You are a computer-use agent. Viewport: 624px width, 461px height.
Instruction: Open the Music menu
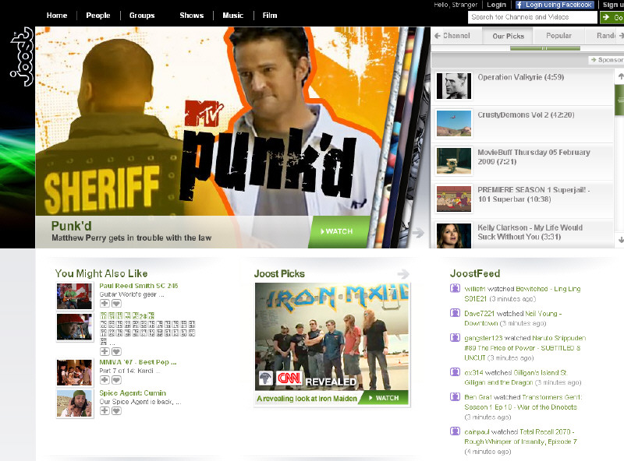[232, 16]
